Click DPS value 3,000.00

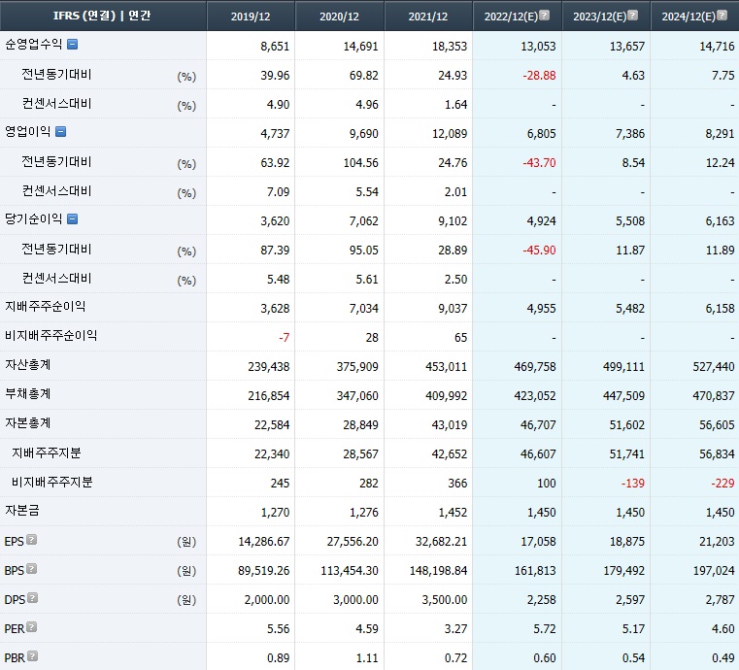click(x=355, y=600)
